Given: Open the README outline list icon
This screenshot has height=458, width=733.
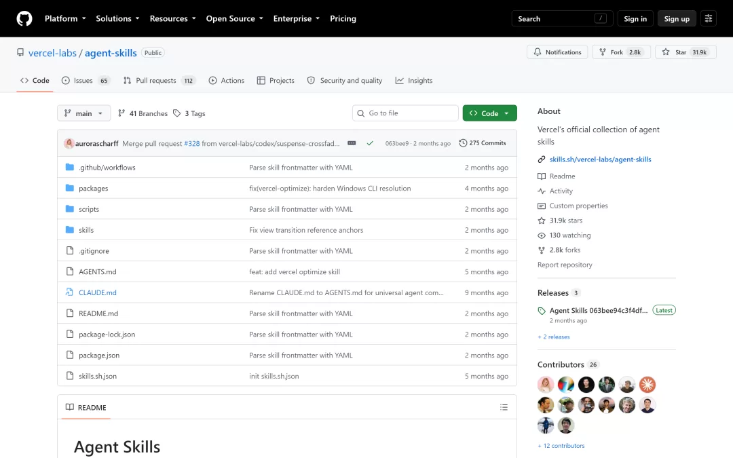Looking at the screenshot, I should pos(504,408).
